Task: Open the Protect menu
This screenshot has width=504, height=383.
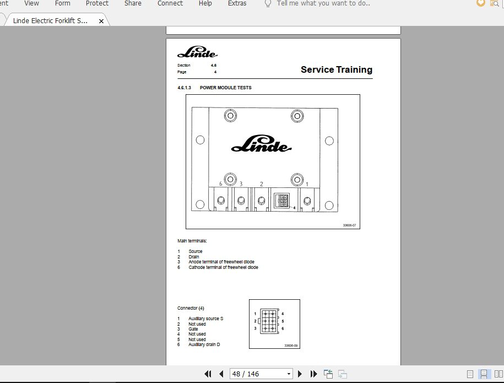Action: click(x=97, y=3)
